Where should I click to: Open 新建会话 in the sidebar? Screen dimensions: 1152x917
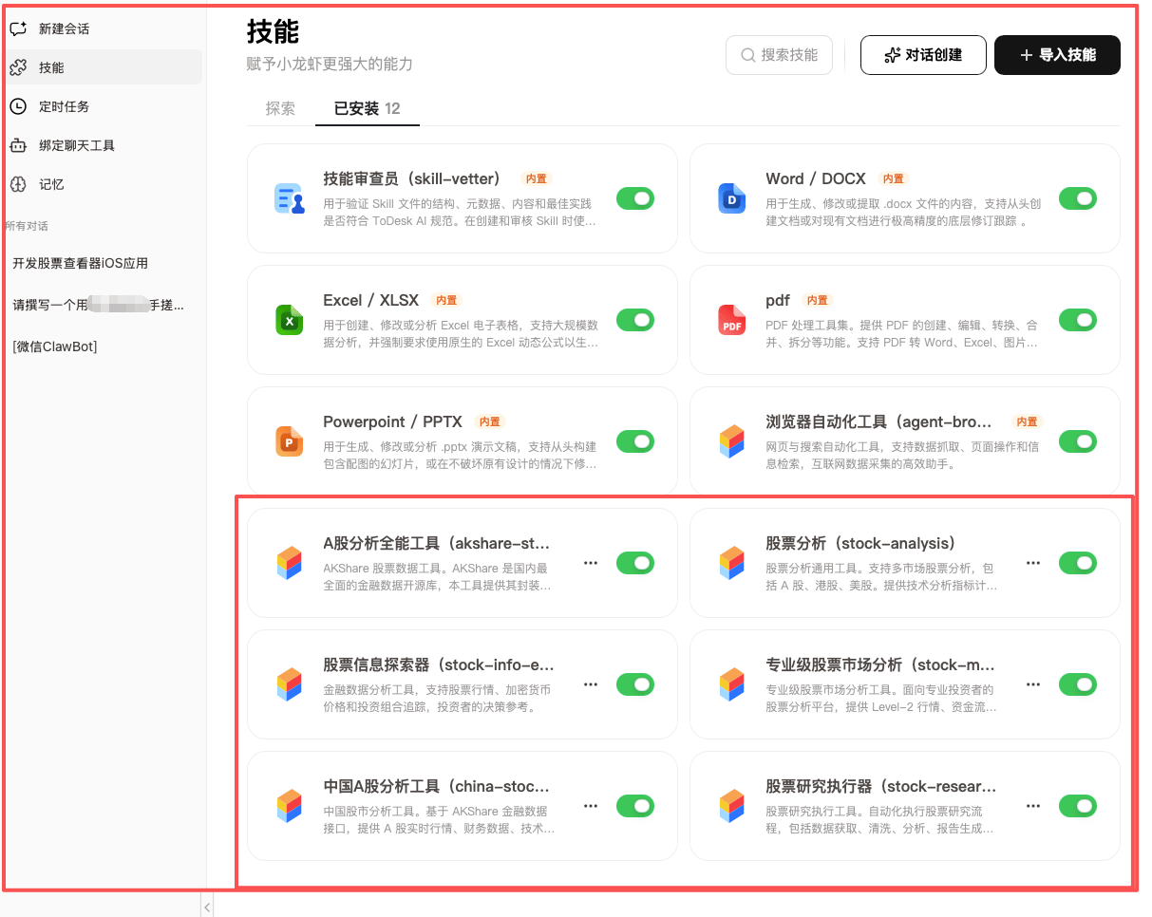[x=103, y=29]
